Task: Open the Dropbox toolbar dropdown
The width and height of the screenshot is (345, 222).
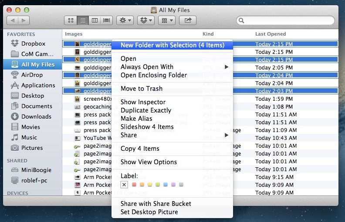Action: pos(145,20)
